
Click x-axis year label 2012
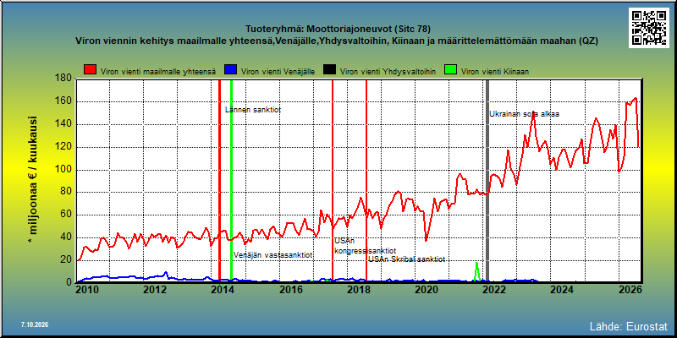click(x=154, y=290)
